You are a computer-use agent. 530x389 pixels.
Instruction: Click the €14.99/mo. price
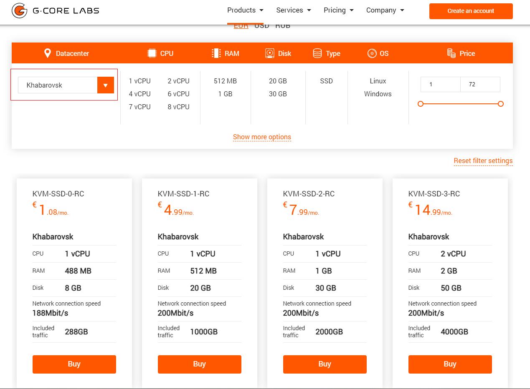pyautogui.click(x=430, y=209)
